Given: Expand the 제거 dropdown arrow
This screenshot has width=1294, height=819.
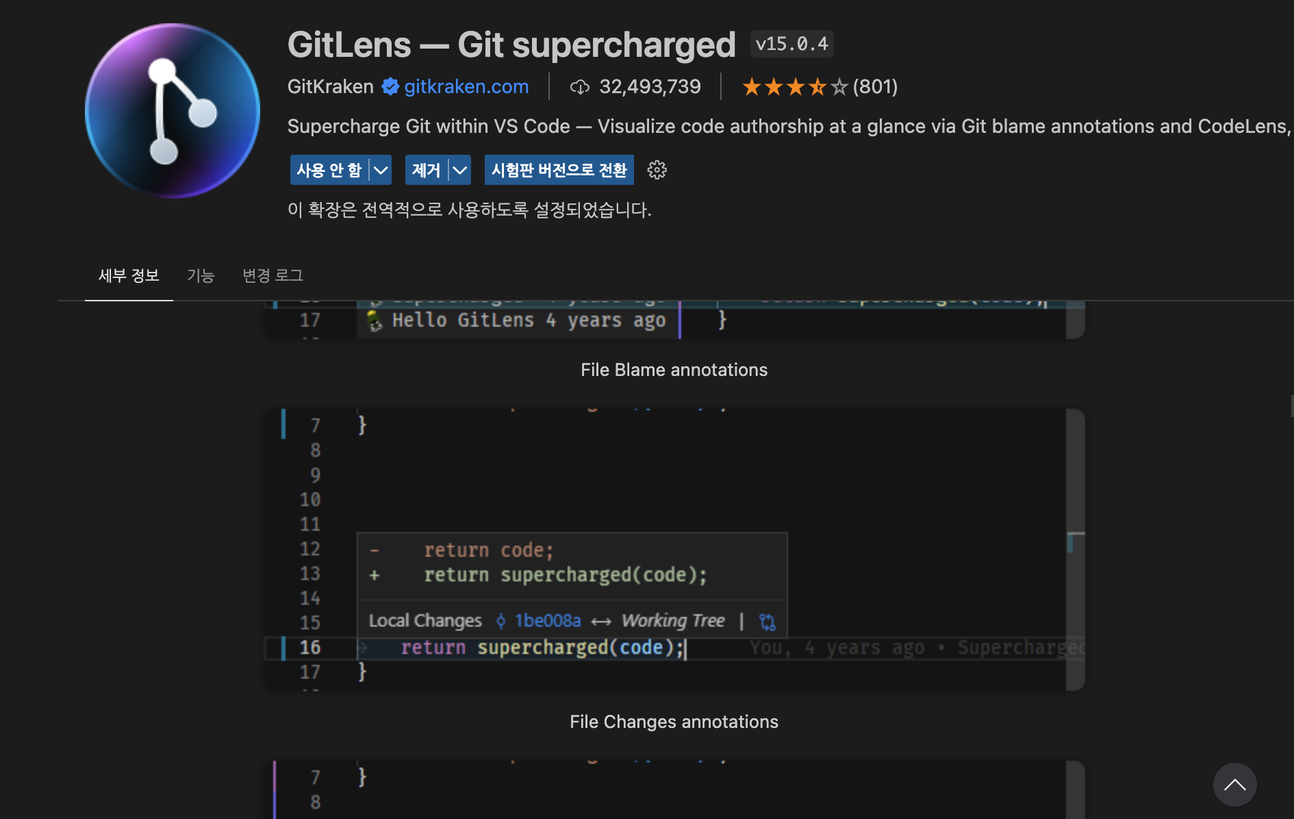Looking at the screenshot, I should [x=460, y=170].
